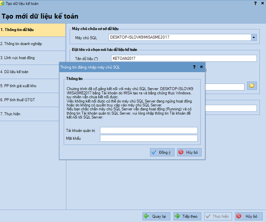Focus the Mật khẩu password field
Screen dimensions: 266x222
tap(149, 138)
